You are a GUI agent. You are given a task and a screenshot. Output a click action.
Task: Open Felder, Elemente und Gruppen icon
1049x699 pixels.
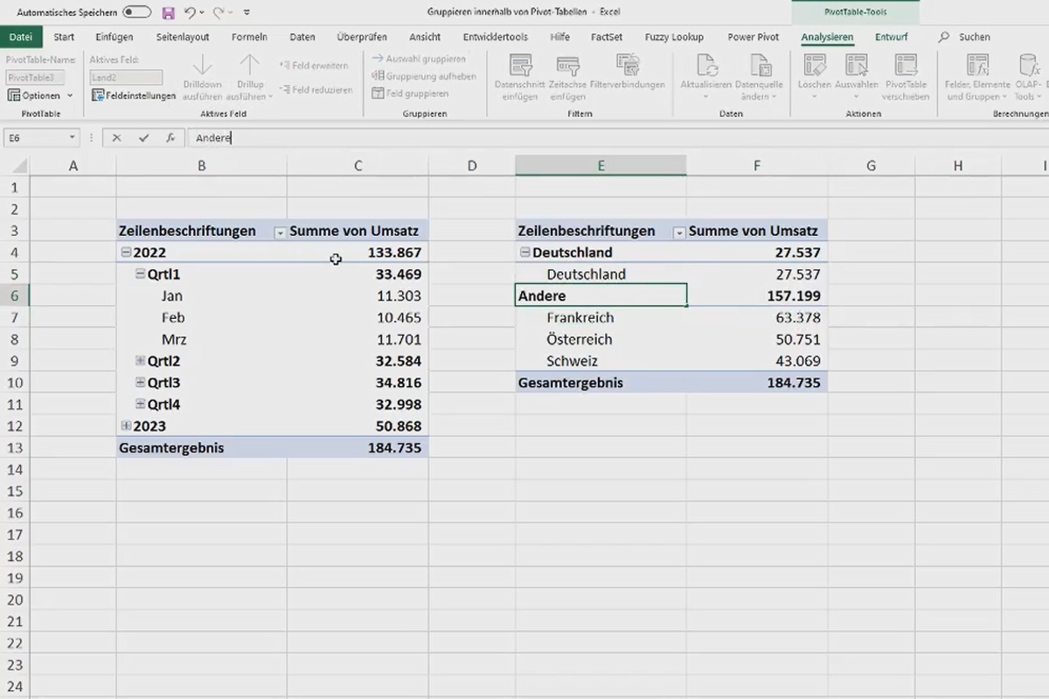coord(977,66)
